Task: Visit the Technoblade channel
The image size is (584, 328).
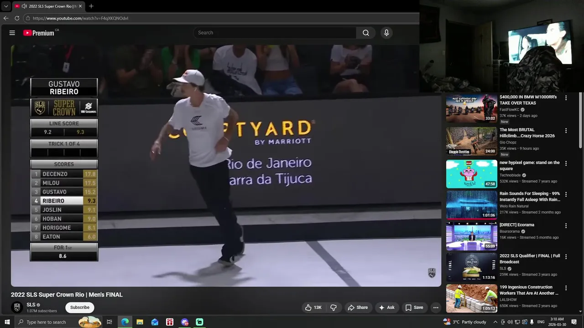Action: click(511, 175)
